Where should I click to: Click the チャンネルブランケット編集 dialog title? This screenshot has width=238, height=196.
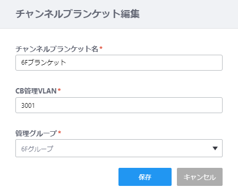[x=78, y=14]
